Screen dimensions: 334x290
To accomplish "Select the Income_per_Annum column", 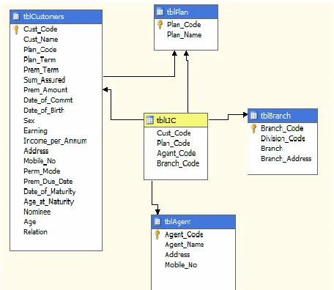I will coord(56,141).
